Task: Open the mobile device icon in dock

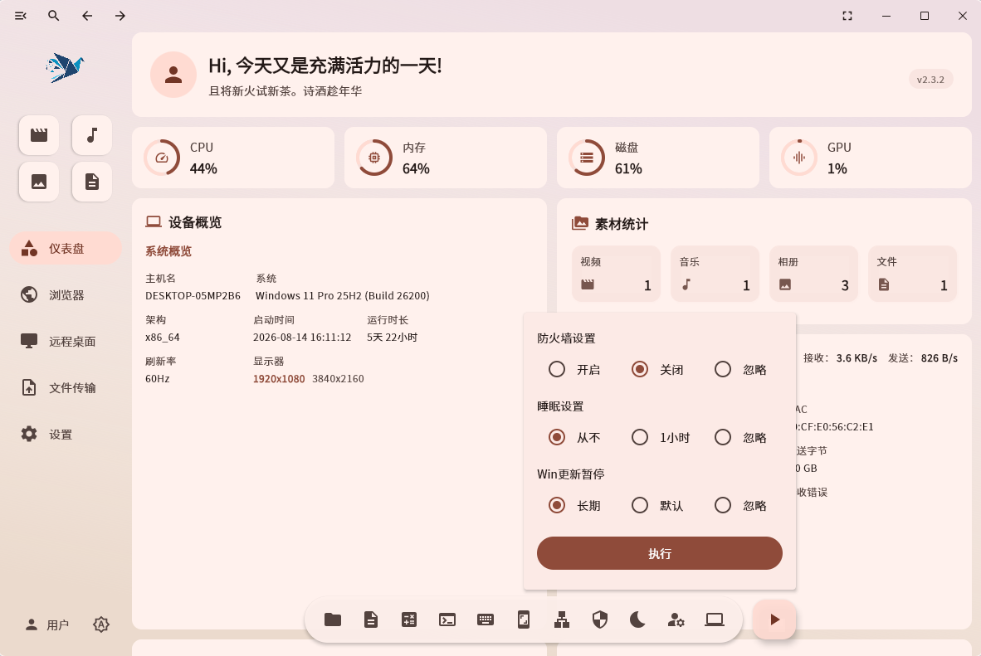Action: point(524,620)
